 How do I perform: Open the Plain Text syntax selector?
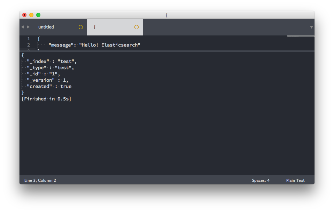pyautogui.click(x=295, y=180)
